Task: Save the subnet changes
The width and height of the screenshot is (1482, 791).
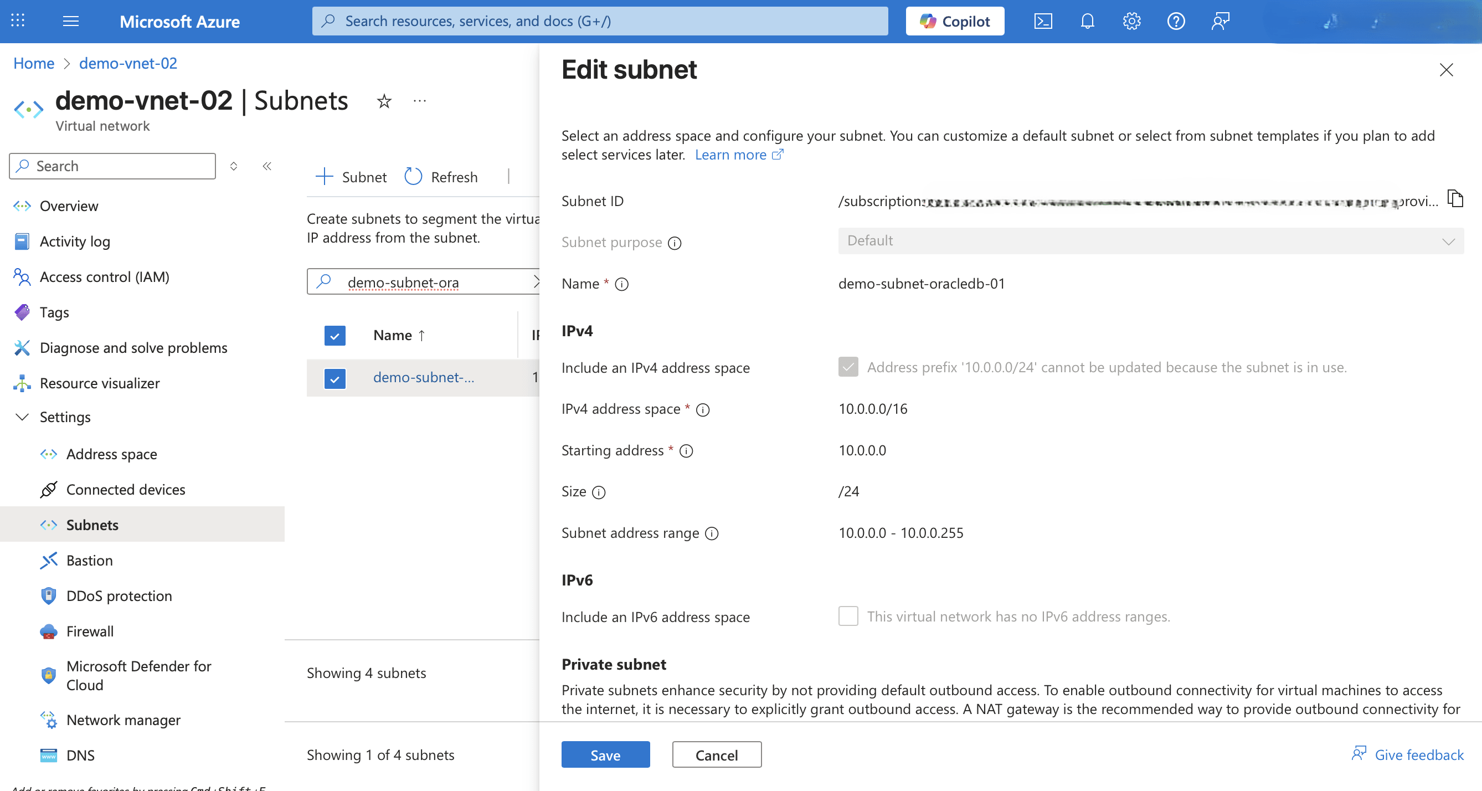Action: coord(605,754)
